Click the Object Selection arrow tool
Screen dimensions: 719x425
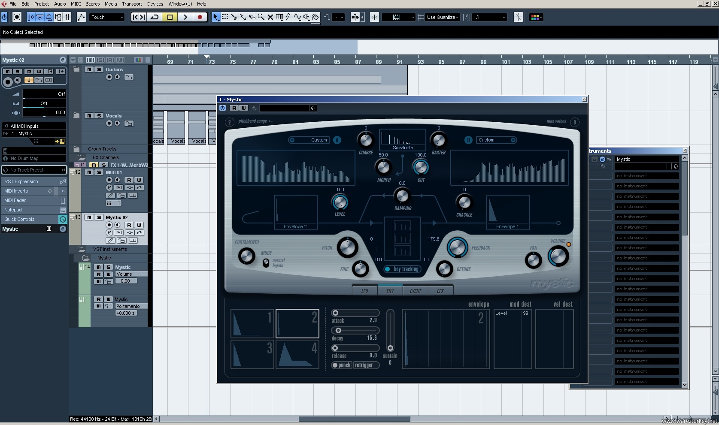[216, 17]
